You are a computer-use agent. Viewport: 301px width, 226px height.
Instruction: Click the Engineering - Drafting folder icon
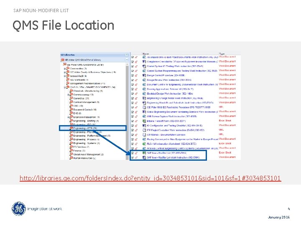pyautogui.click(x=71, y=121)
